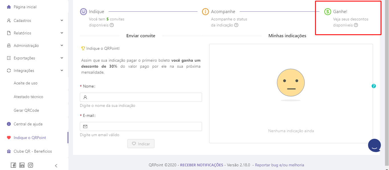Expand the Relatórios menu
This screenshot has height=170, width=389.
(x=34, y=33)
